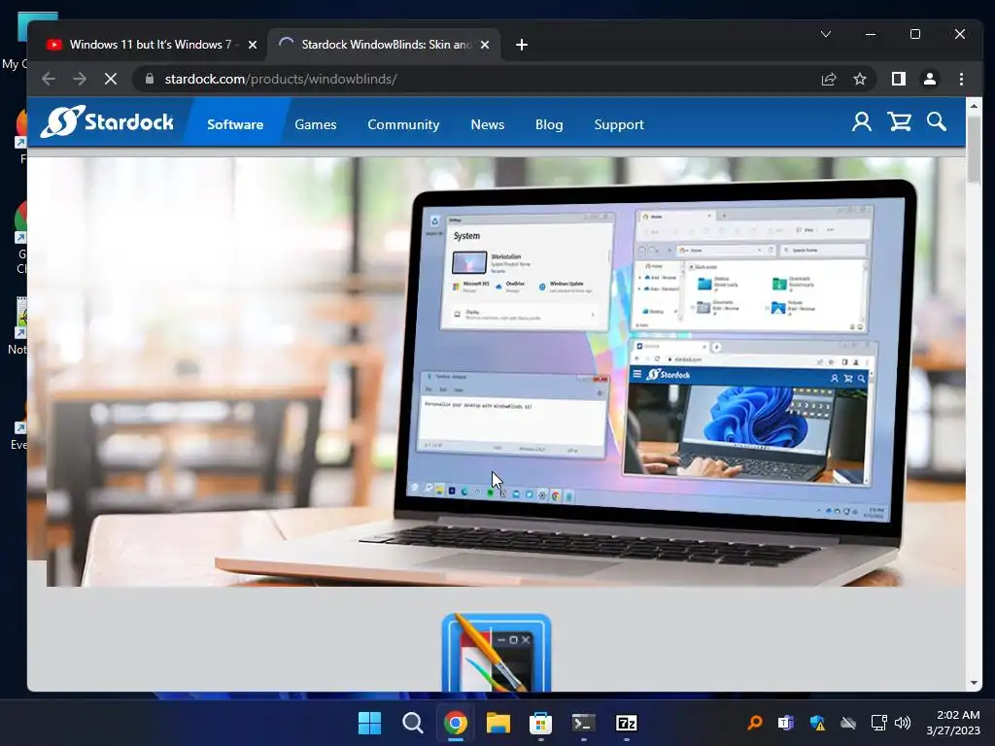Screen dimensions: 995x746
Task: Click scrollbar down arrow
Action: point(974,683)
